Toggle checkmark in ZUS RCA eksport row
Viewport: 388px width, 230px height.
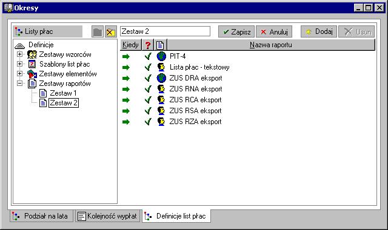coord(148,100)
